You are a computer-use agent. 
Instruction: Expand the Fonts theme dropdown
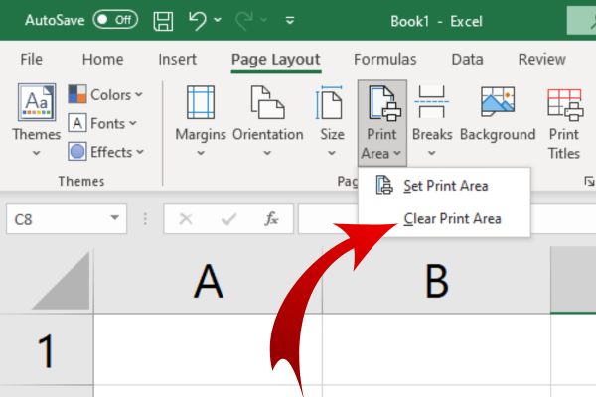tap(102, 123)
